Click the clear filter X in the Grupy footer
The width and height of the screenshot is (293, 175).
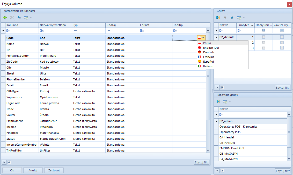(217, 87)
